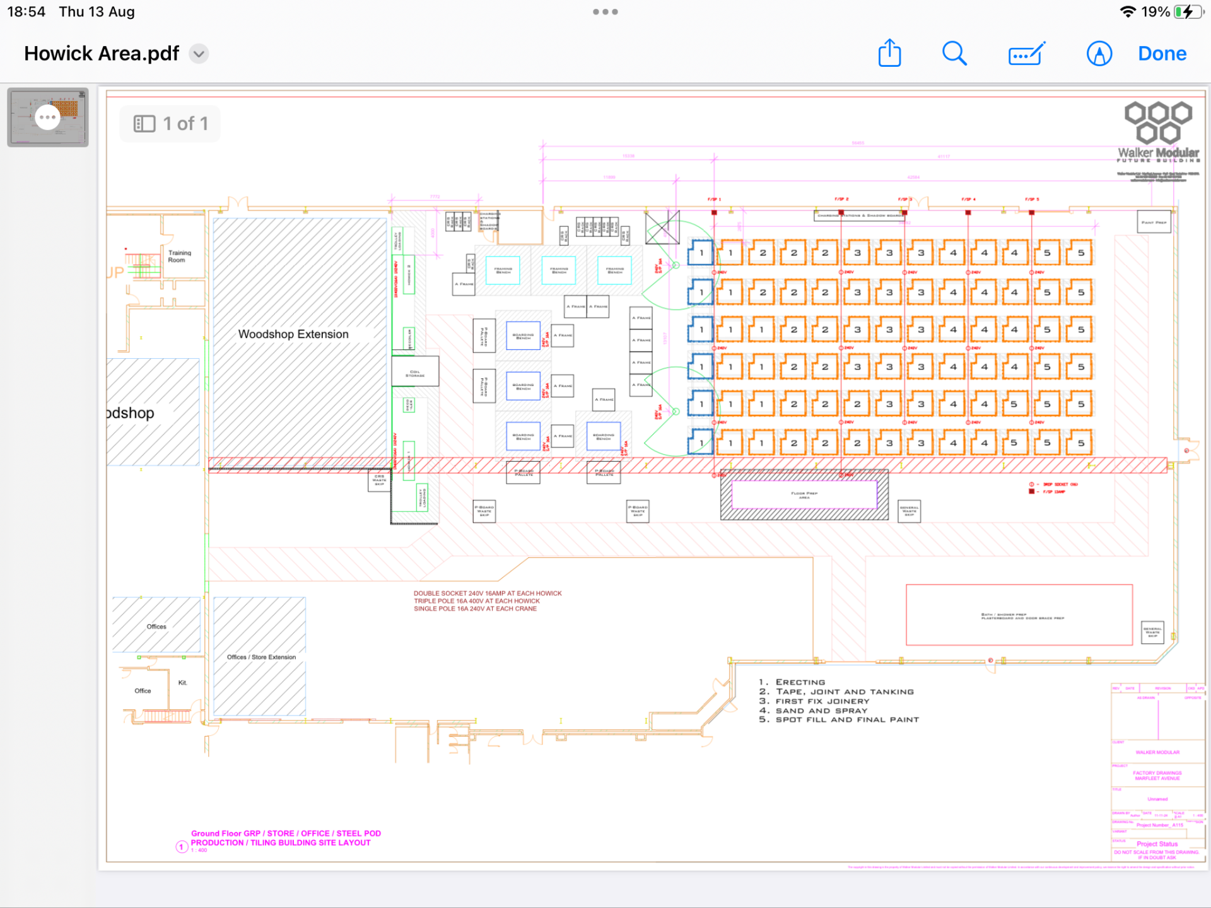Tap the Woodshop Extension label on the plan
This screenshot has width=1211, height=908.
click(x=293, y=334)
